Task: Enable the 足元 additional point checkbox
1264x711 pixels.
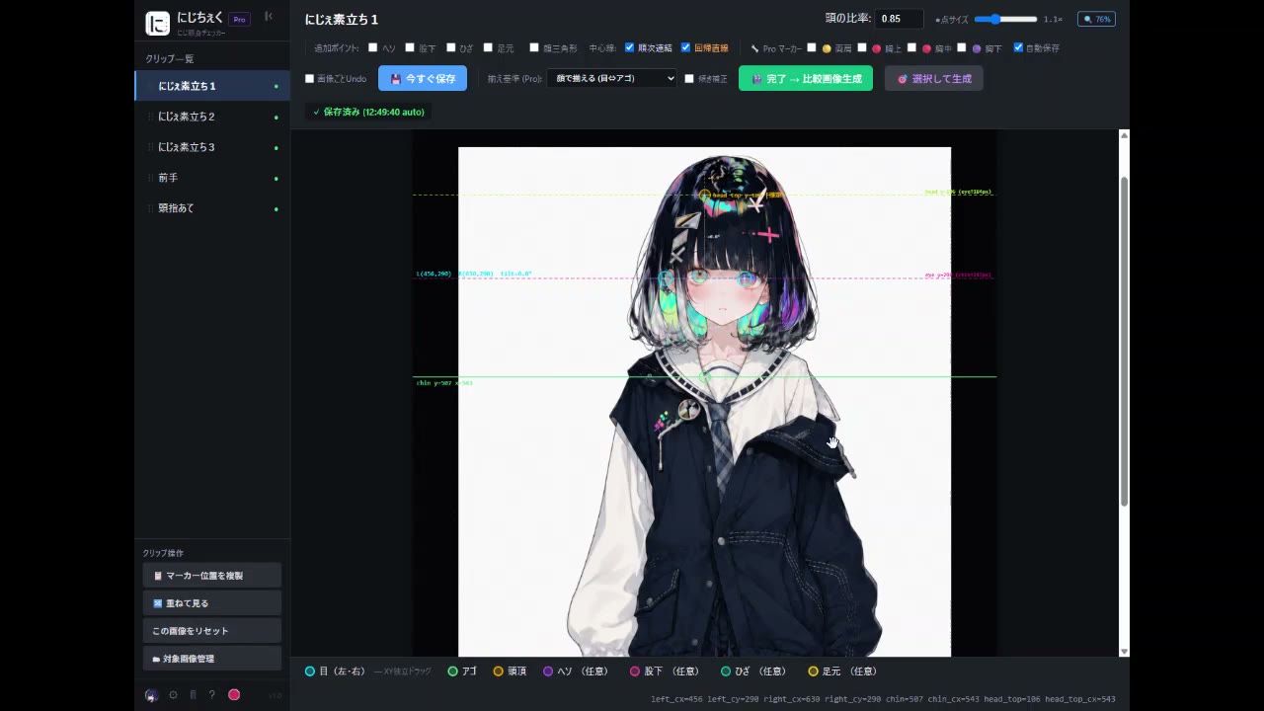Action: (488, 47)
